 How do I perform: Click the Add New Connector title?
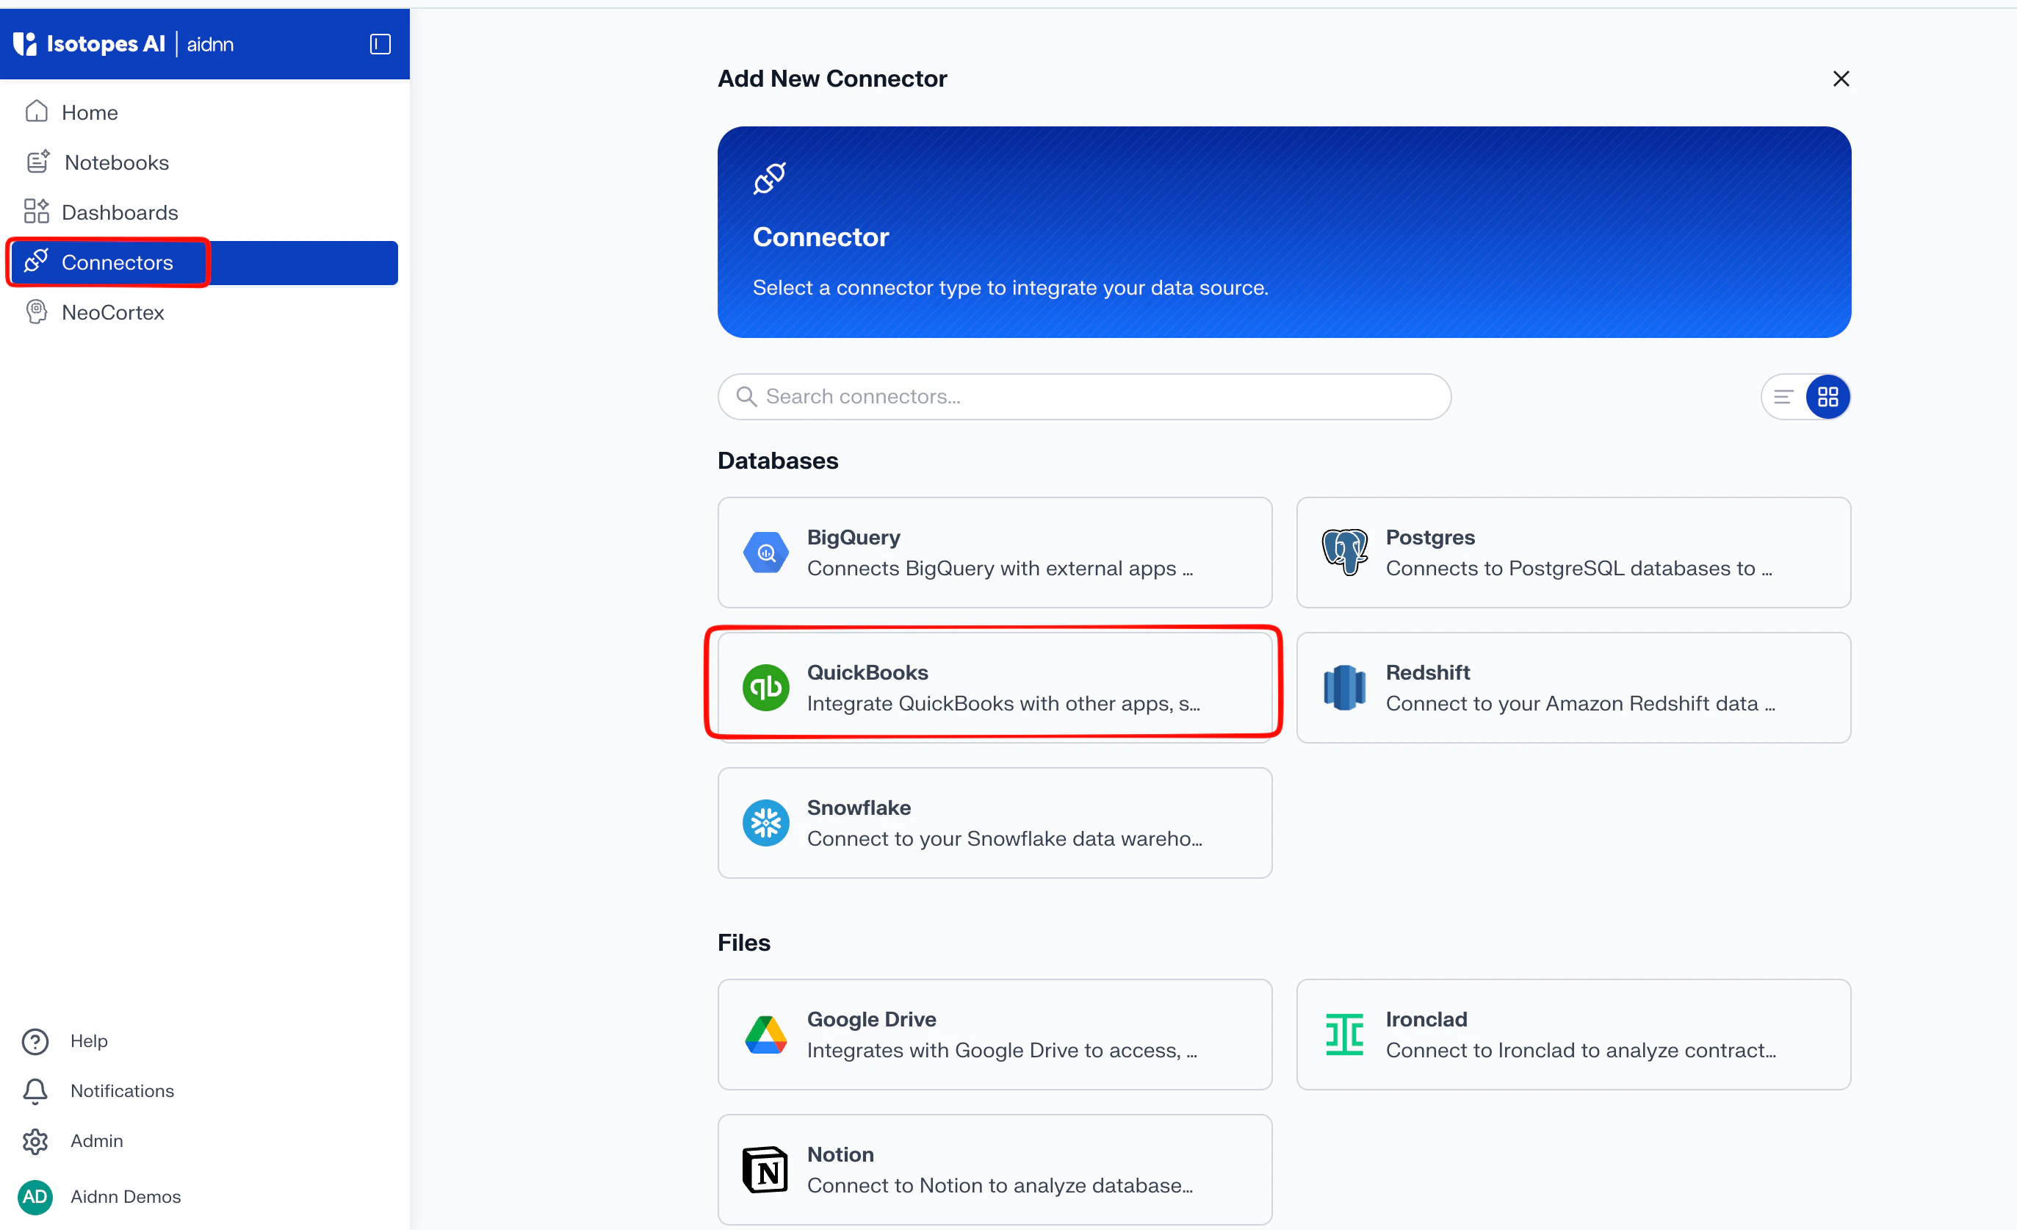click(x=832, y=79)
